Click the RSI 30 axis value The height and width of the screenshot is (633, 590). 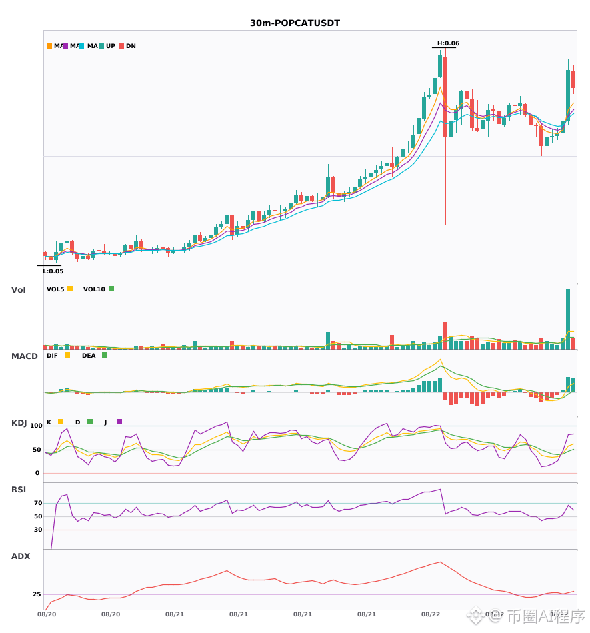[x=38, y=530]
